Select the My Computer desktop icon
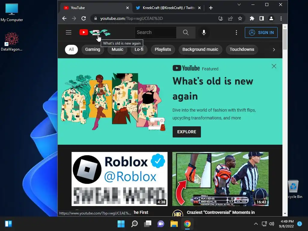The height and width of the screenshot is (231, 308). coord(12,12)
